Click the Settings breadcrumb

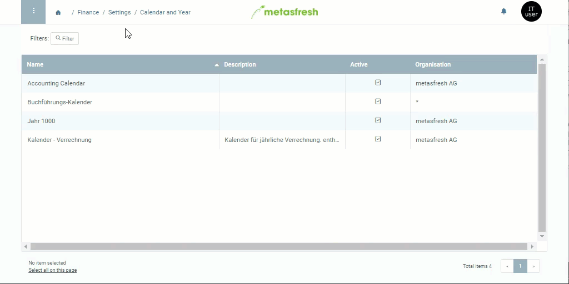click(119, 12)
